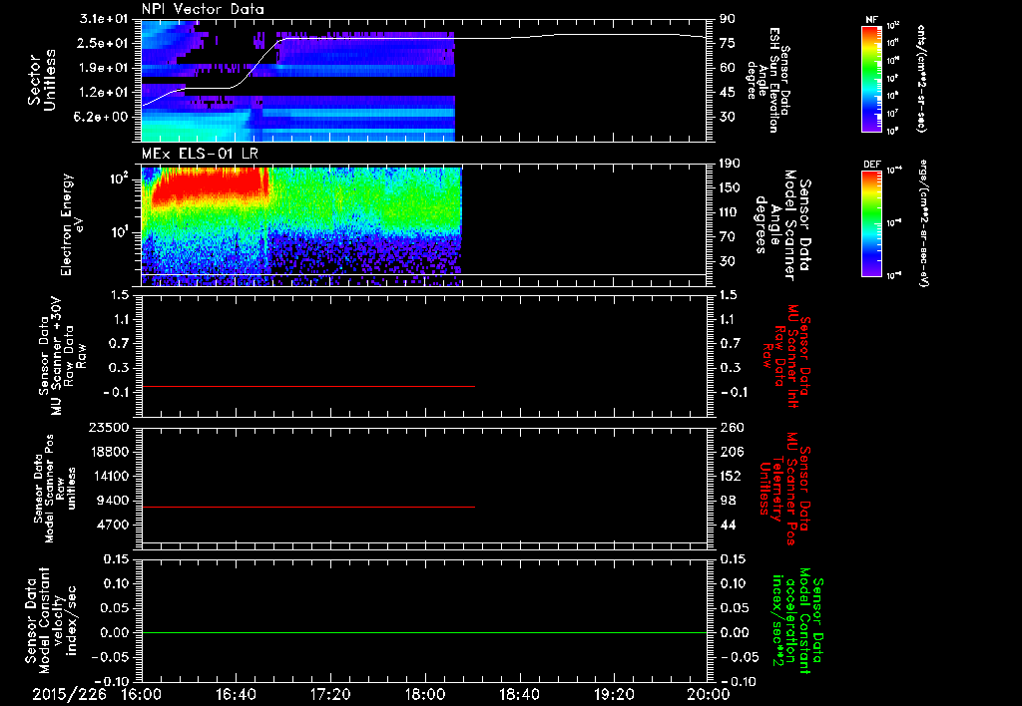Select the NF color bar legend
The height and width of the screenshot is (706, 1022).
coord(871,78)
